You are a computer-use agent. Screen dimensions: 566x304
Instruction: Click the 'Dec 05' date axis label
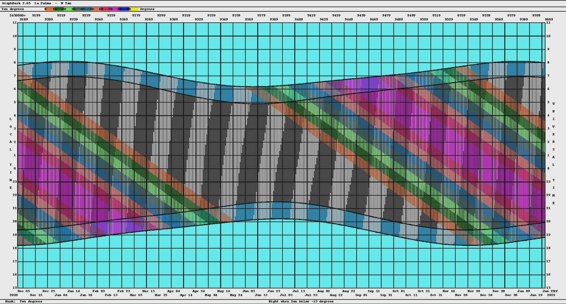point(24,291)
